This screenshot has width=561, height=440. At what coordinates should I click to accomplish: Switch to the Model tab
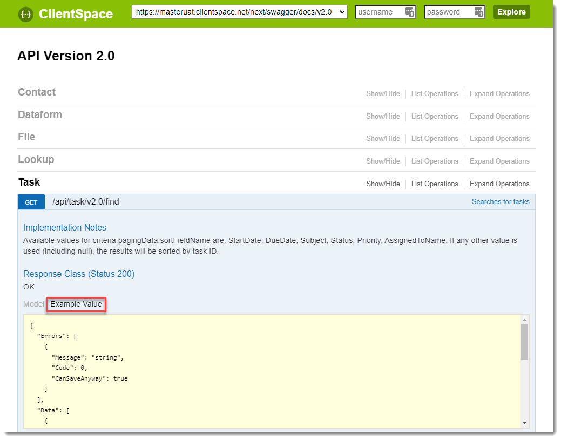tap(33, 304)
